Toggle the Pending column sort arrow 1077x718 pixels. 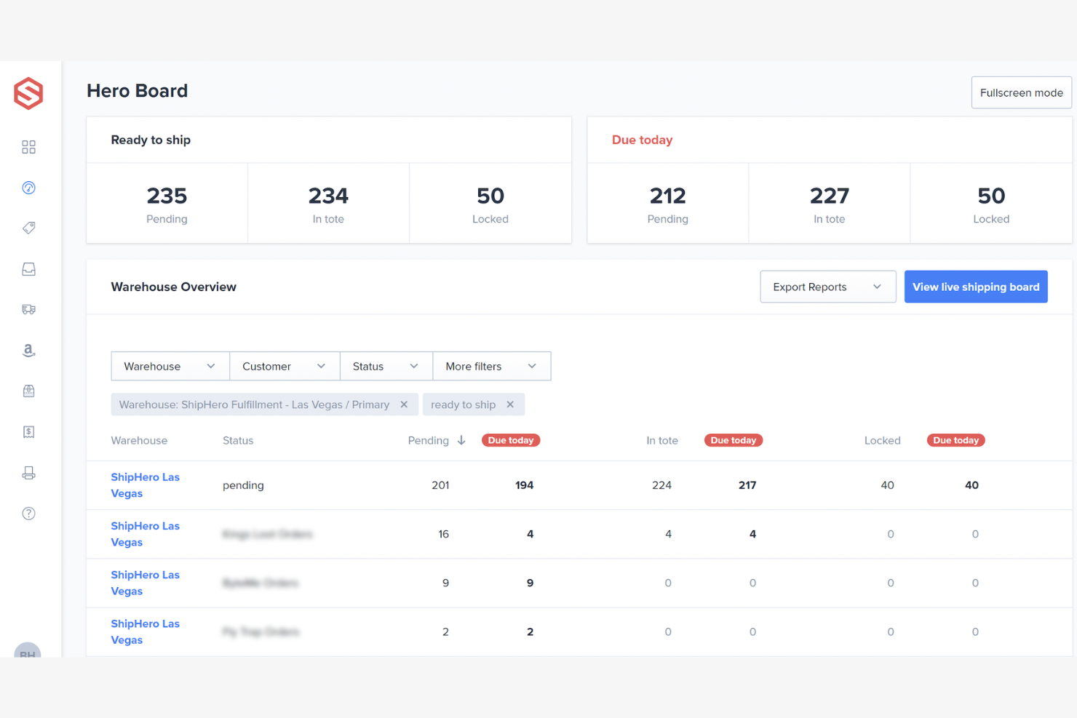[x=461, y=440]
